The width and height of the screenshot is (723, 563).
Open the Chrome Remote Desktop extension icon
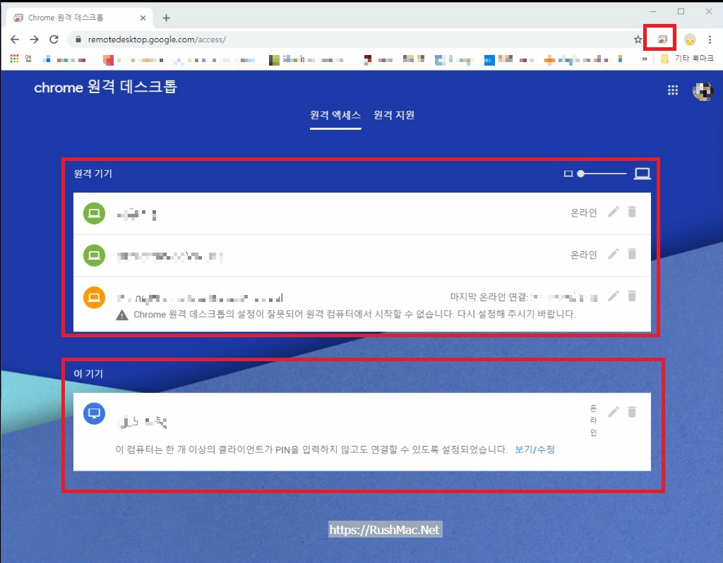tap(662, 40)
